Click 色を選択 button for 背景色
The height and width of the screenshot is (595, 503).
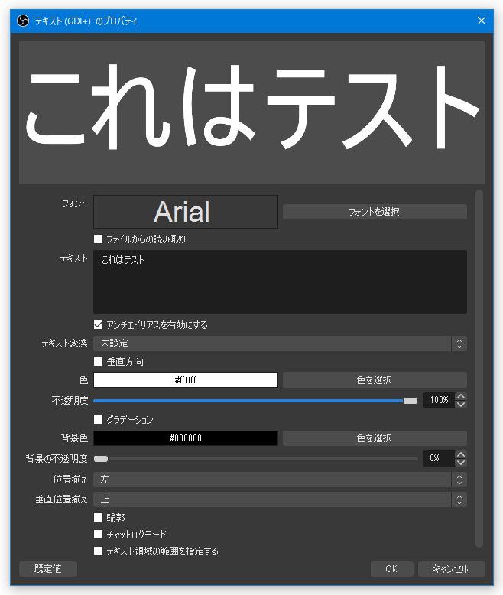375,438
